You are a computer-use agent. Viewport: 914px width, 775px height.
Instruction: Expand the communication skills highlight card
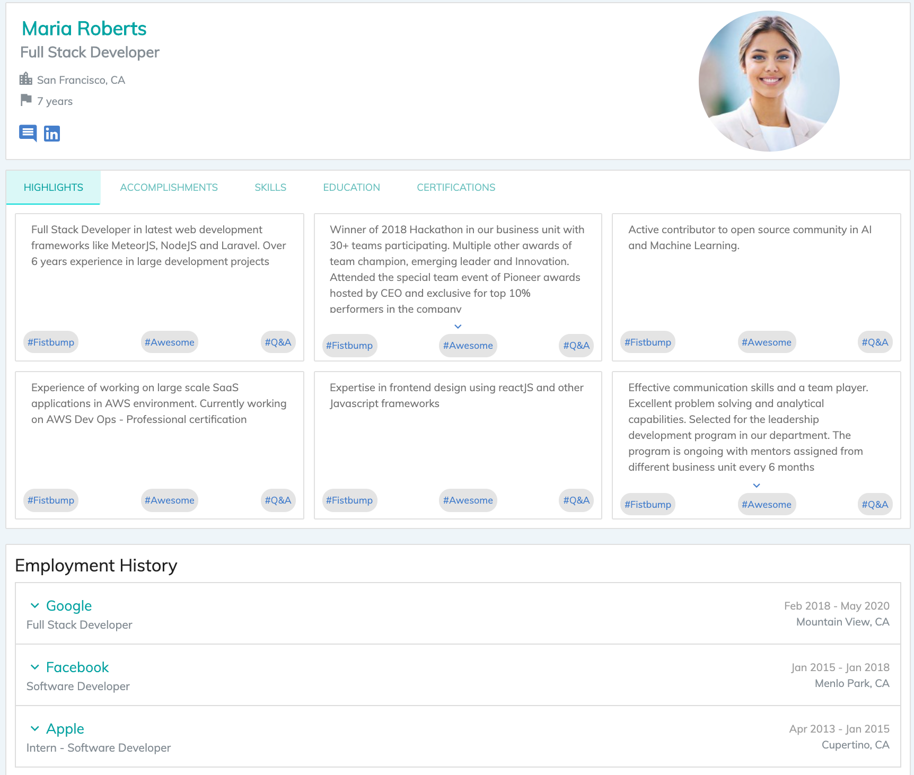point(757,486)
